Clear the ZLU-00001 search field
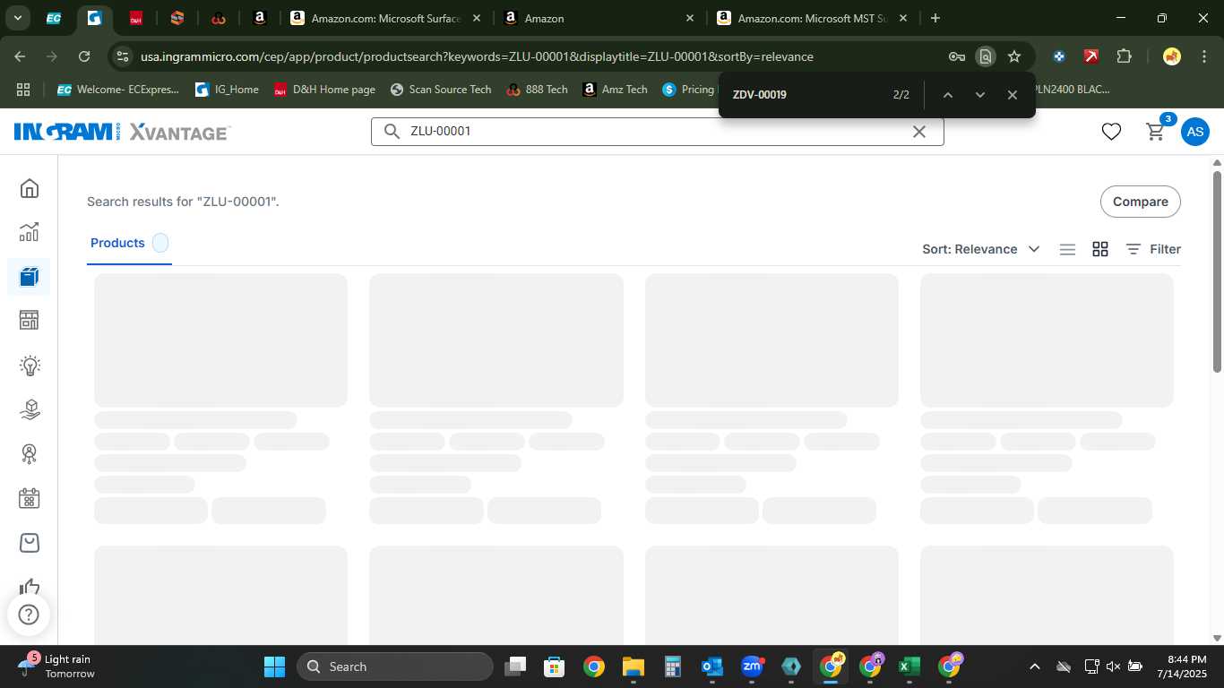 pyautogui.click(x=918, y=132)
